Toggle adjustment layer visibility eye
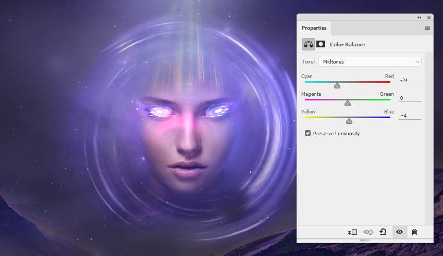This screenshot has height=256, width=443. pyautogui.click(x=399, y=232)
